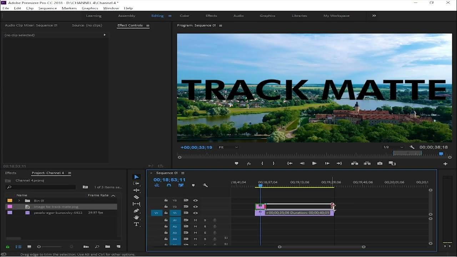This screenshot has height=257, width=457.
Task: Click the Add Marker icon in timeline header
Action: click(x=193, y=185)
